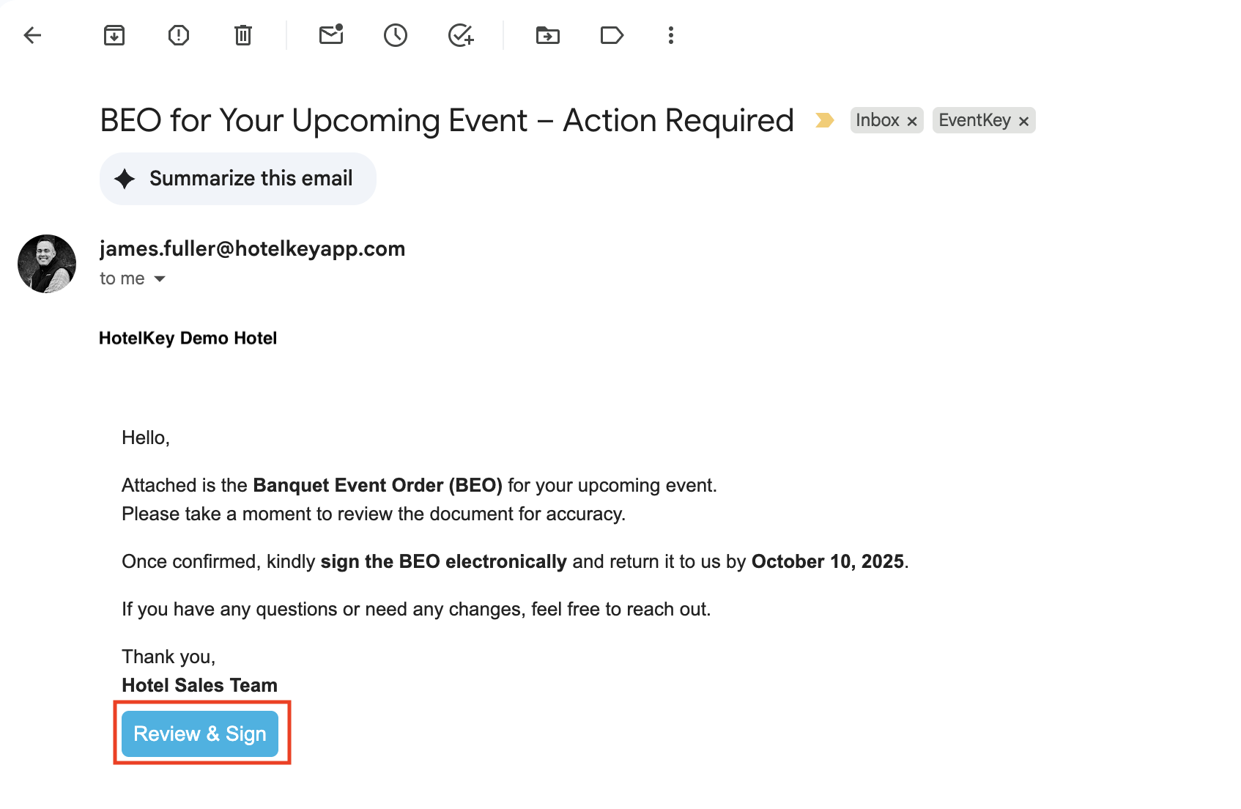1241x809 pixels.
Task: Click sender address james.fuller@hotelkeyapp.com
Action: click(252, 249)
